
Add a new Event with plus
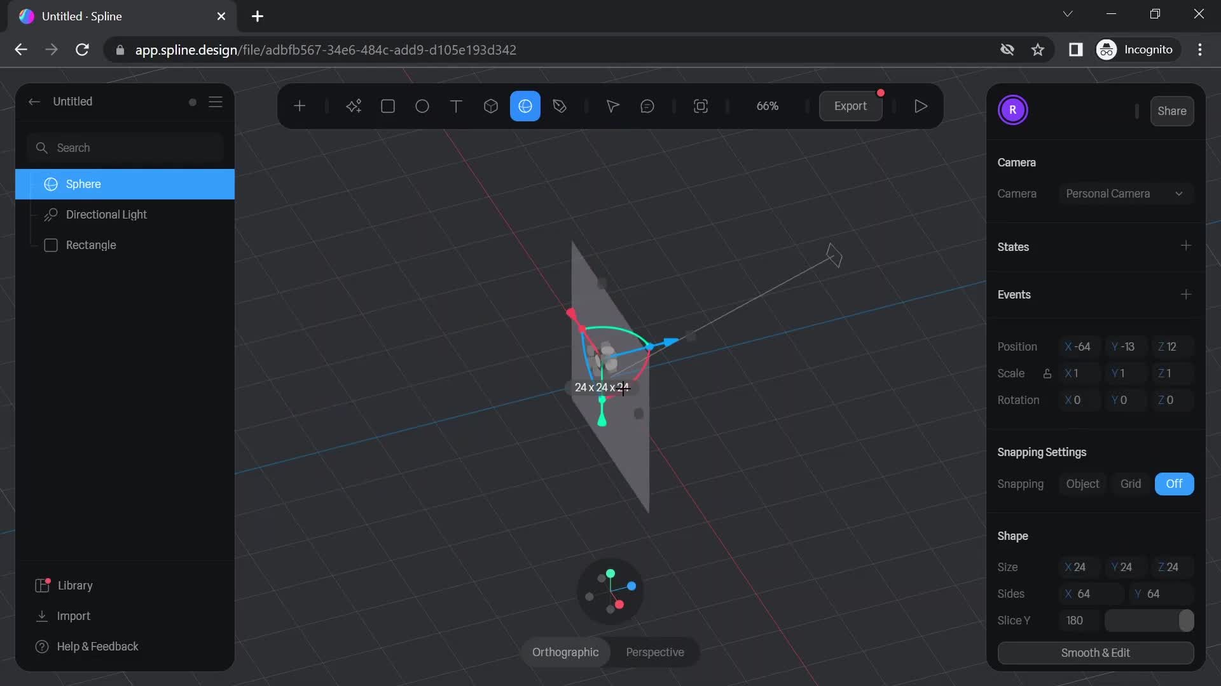point(1185,294)
